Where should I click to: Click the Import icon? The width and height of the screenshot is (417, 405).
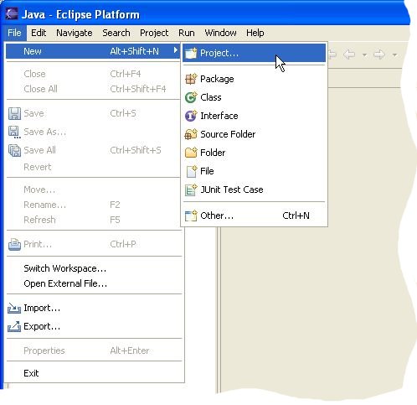[14, 308]
